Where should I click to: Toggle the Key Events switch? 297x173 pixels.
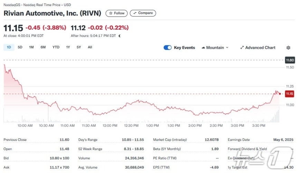[x=167, y=47]
